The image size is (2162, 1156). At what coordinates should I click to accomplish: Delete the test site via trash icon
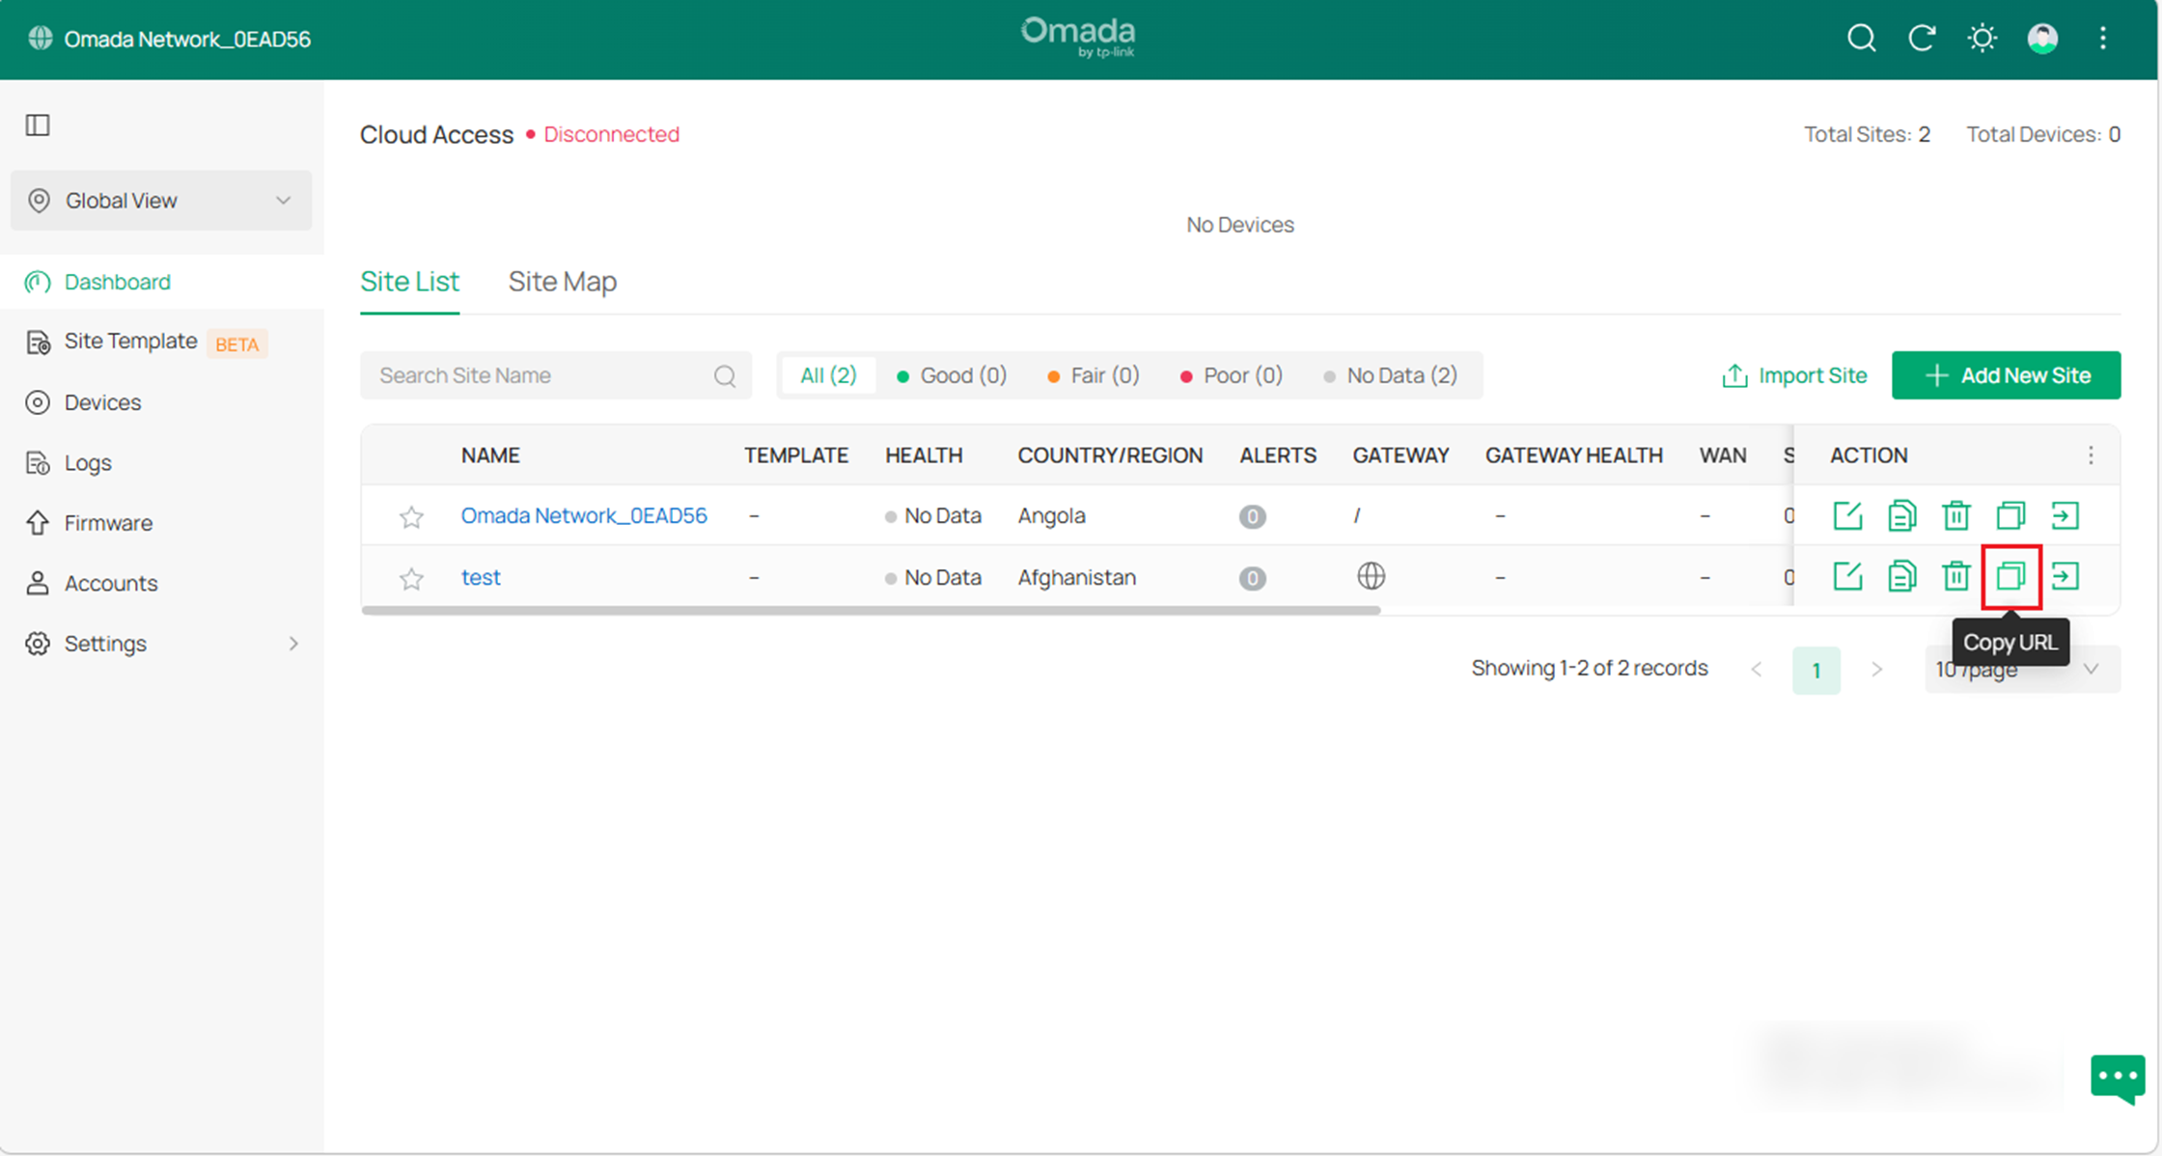coord(1956,577)
